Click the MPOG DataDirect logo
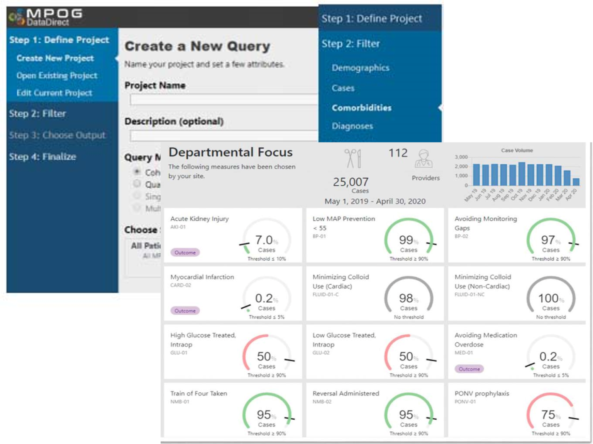The height and width of the screenshot is (444, 593). coord(46,17)
